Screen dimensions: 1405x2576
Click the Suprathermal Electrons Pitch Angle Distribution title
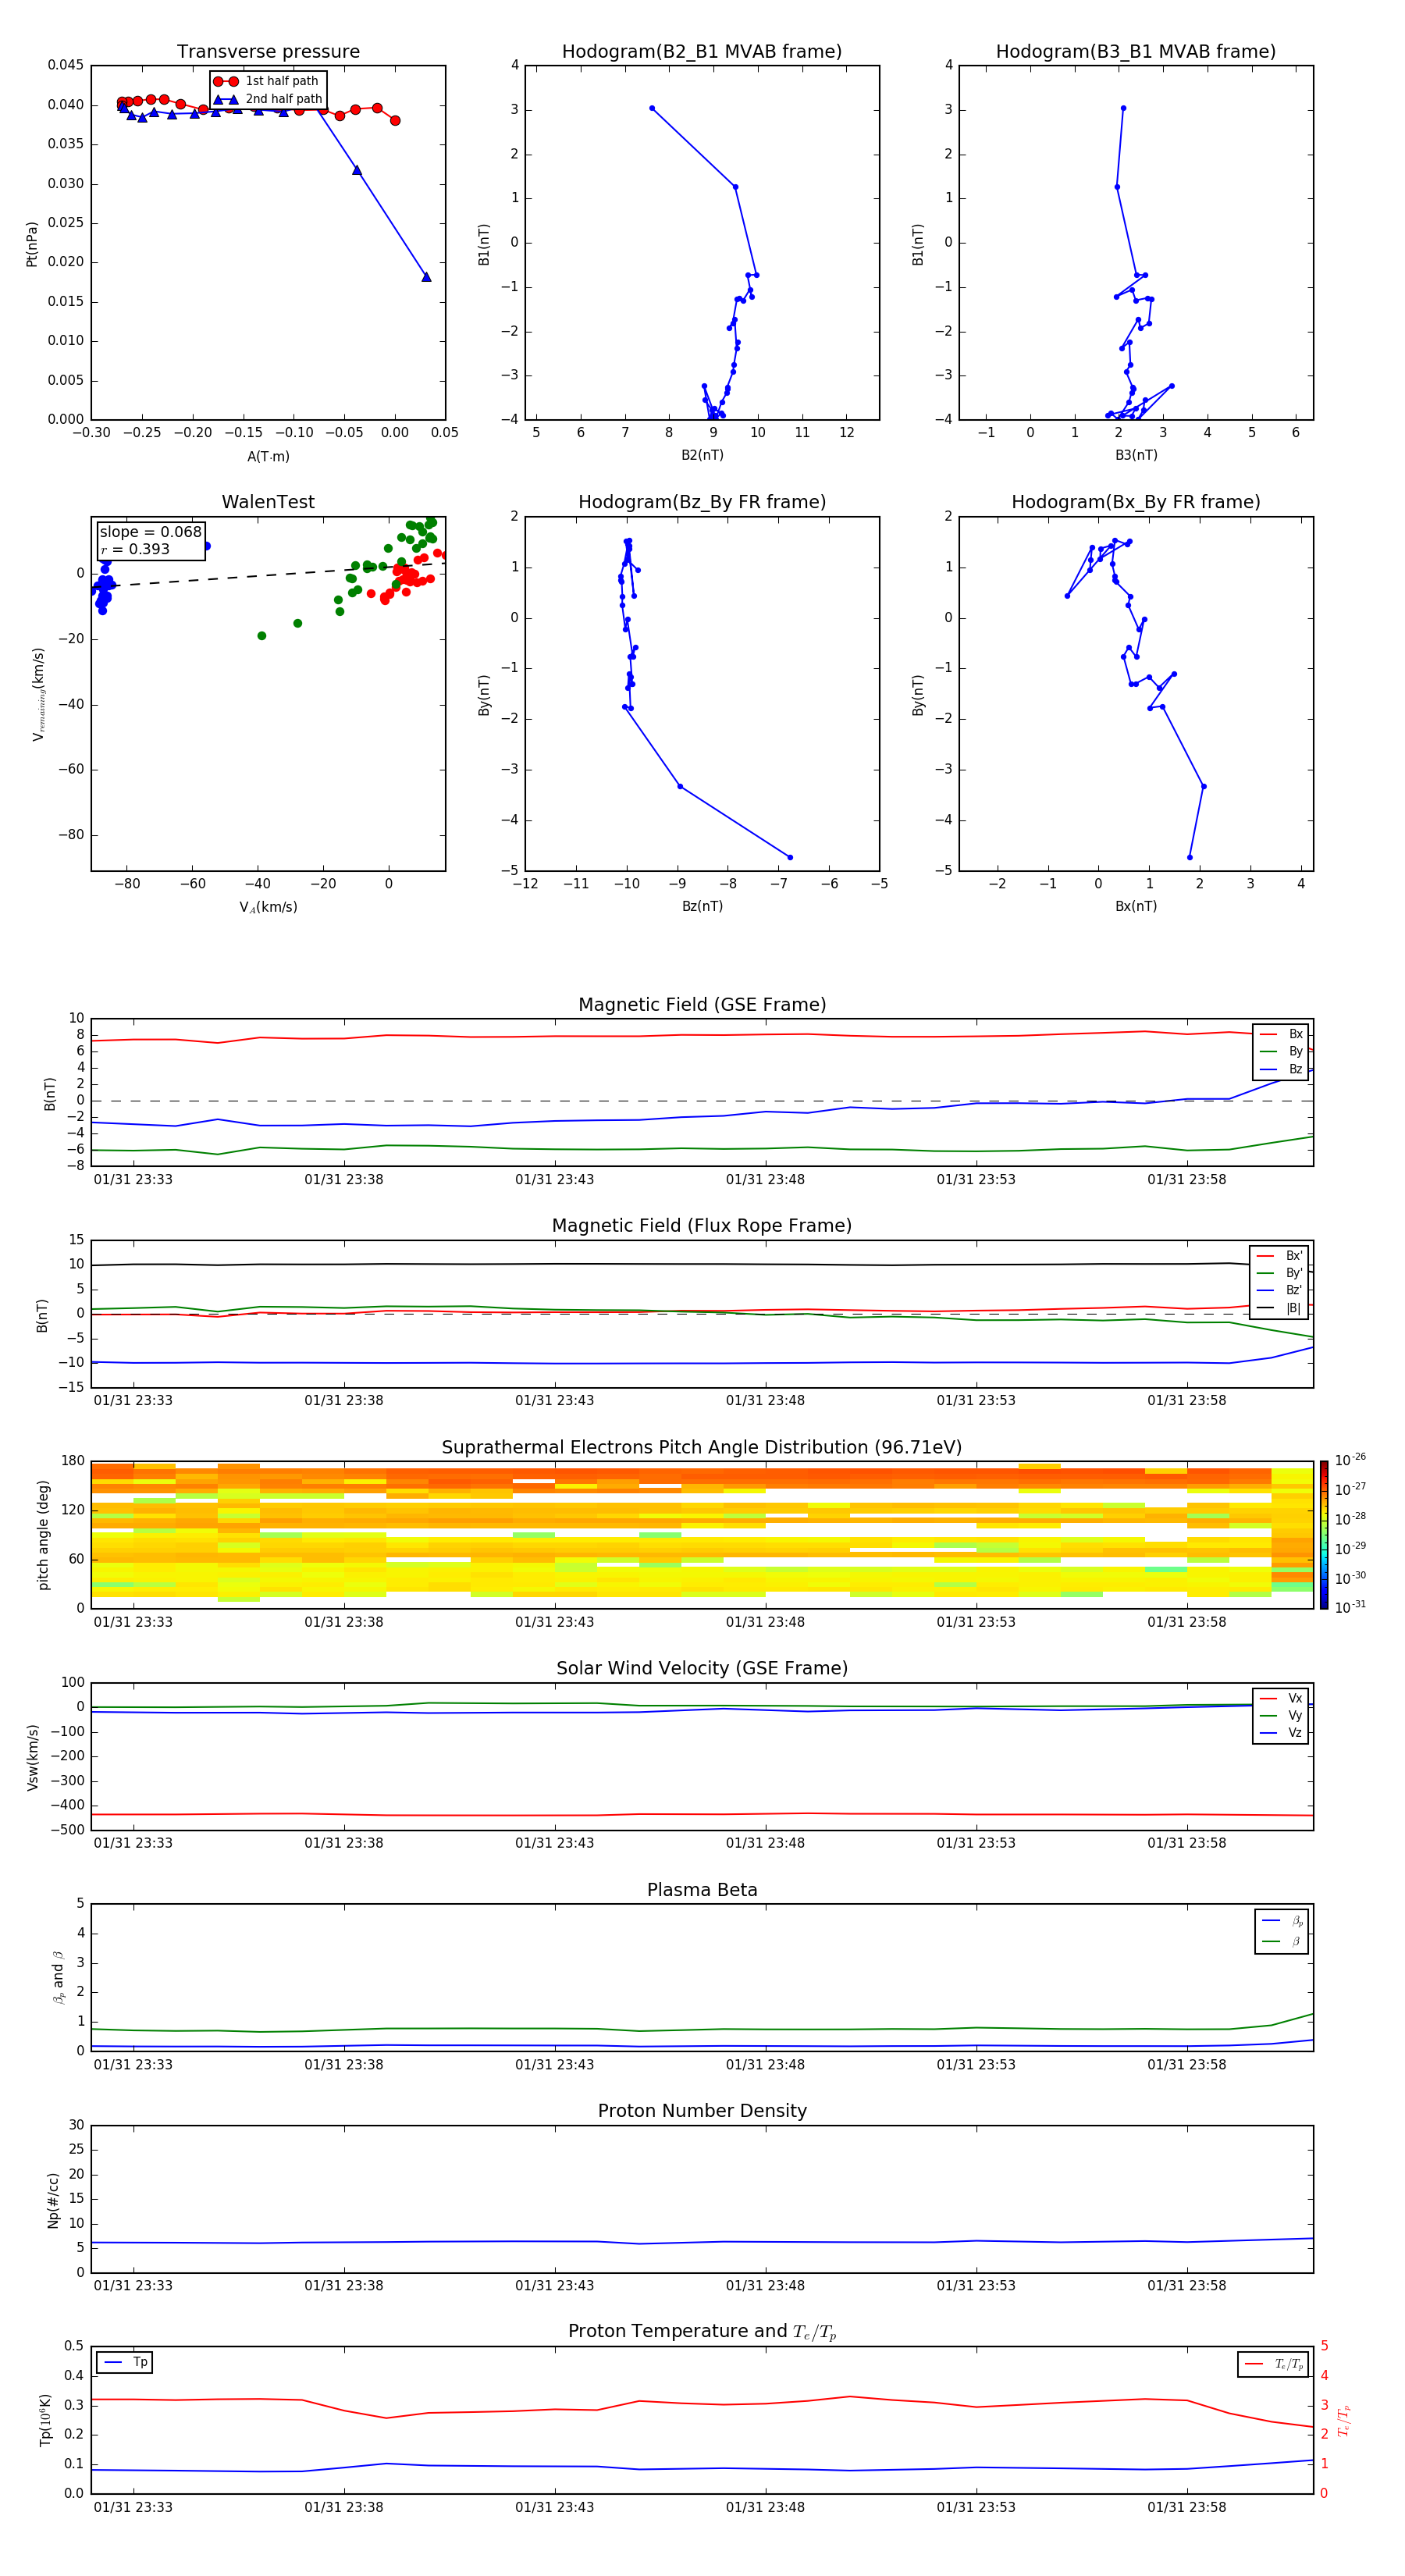(x=702, y=1448)
